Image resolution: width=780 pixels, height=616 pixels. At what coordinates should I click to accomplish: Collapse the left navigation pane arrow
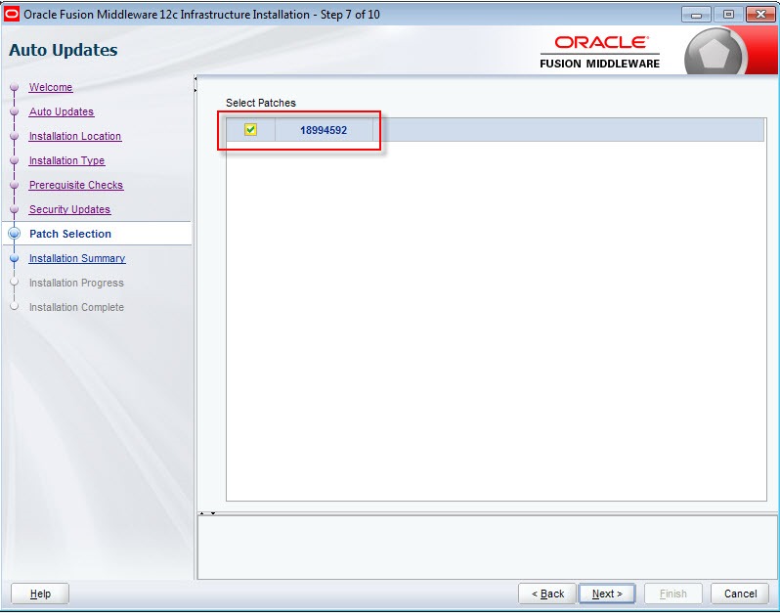click(195, 78)
